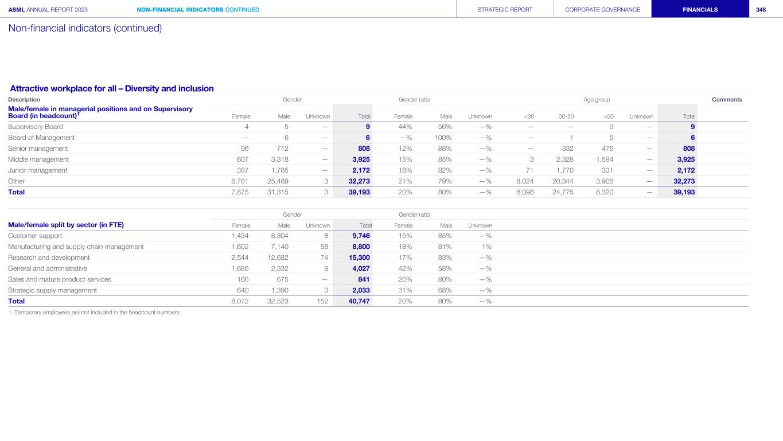Click the Male/female split by sector heading
The image size is (783, 441).
tap(66, 225)
